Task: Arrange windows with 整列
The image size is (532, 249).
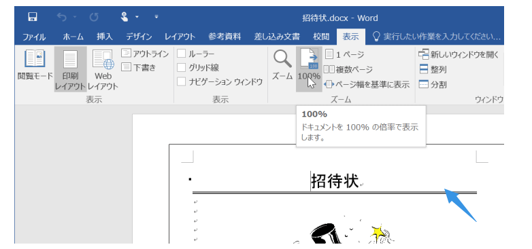Action: pos(433,69)
